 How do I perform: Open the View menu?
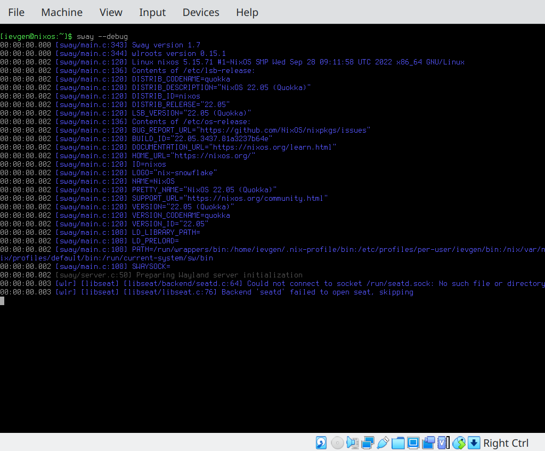pos(111,12)
